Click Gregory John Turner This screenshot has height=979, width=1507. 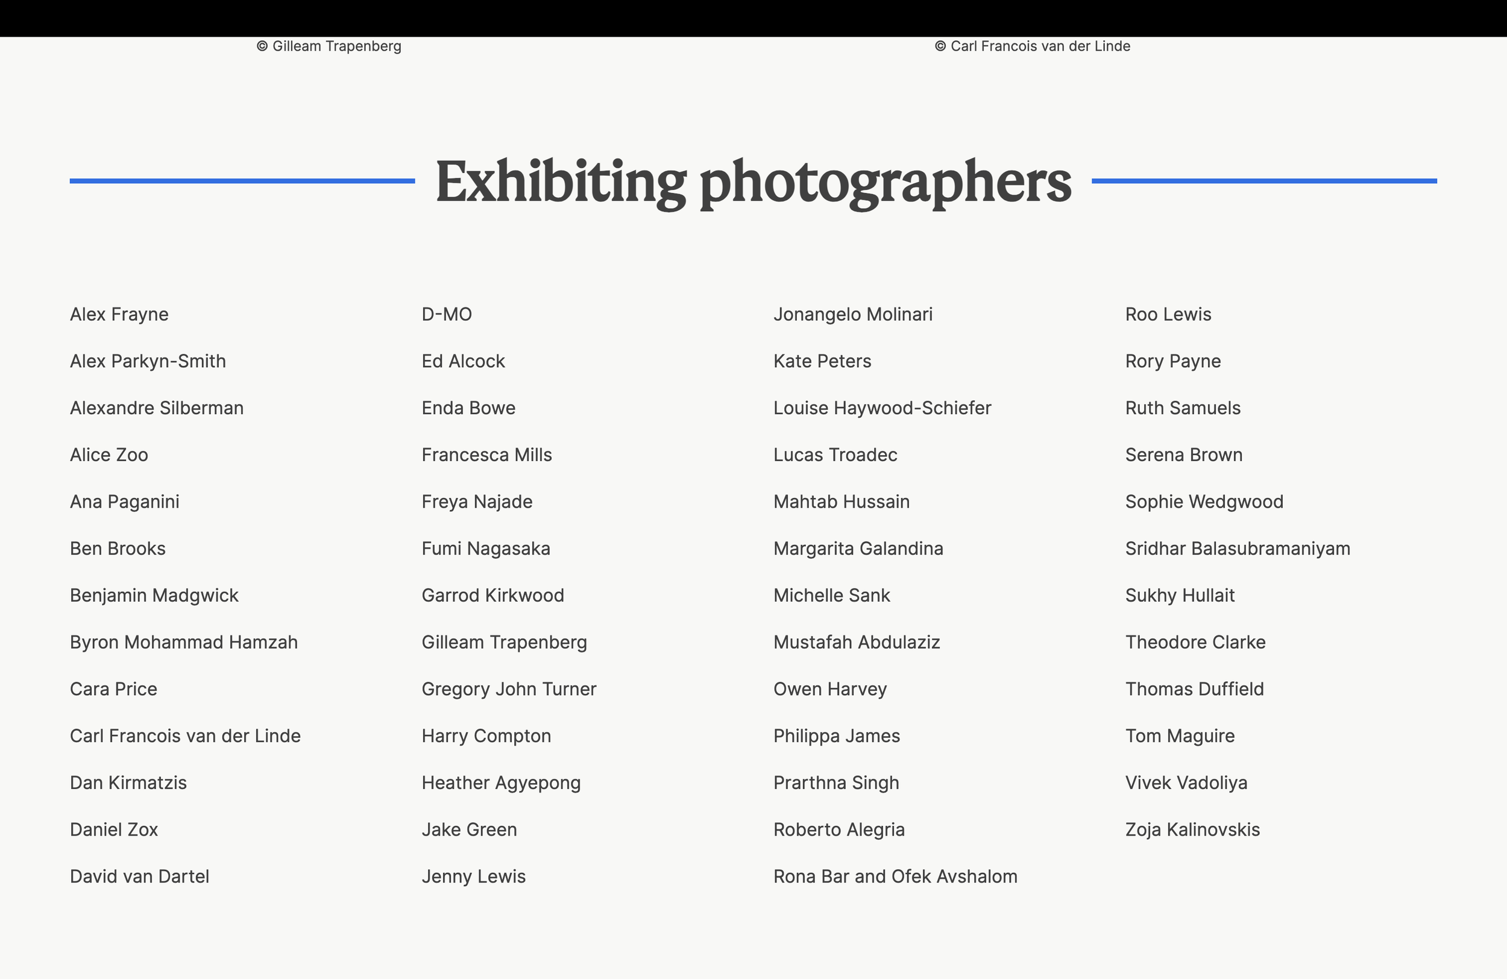pyautogui.click(x=509, y=690)
